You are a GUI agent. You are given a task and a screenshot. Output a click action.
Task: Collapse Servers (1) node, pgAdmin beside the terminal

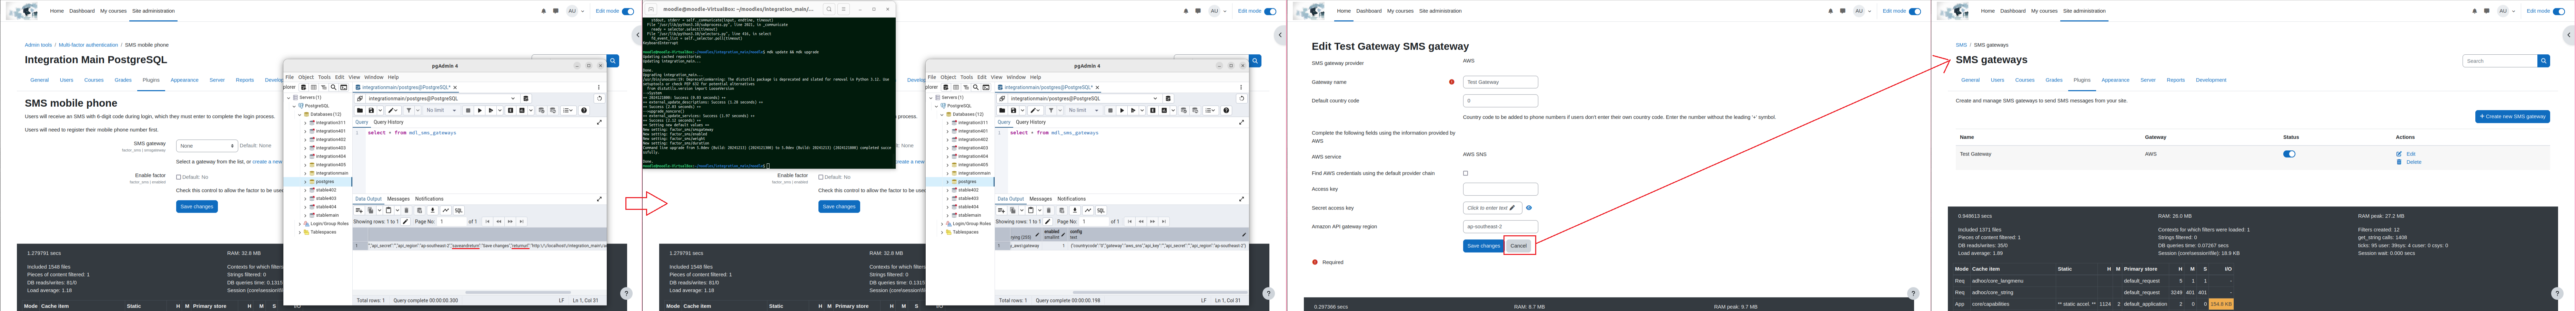[x=931, y=98]
